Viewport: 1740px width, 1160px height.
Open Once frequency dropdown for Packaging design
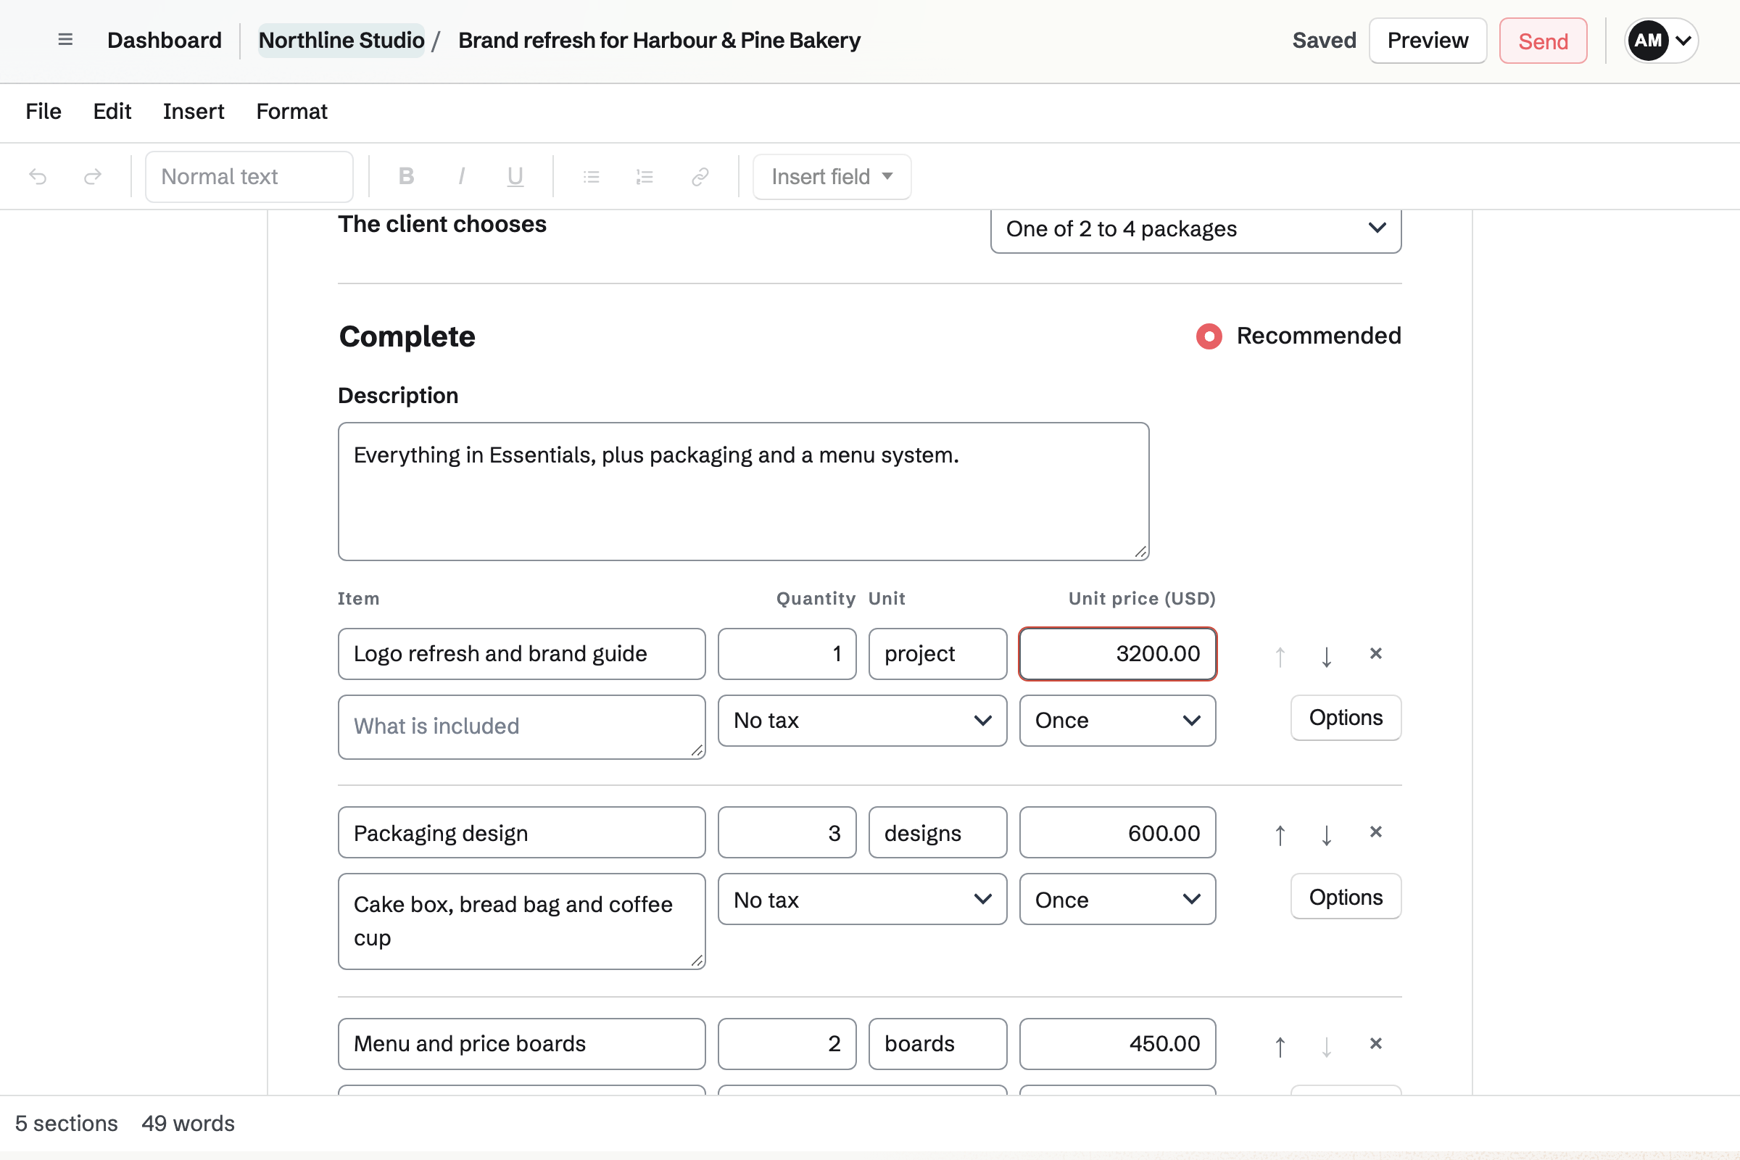[x=1117, y=900]
